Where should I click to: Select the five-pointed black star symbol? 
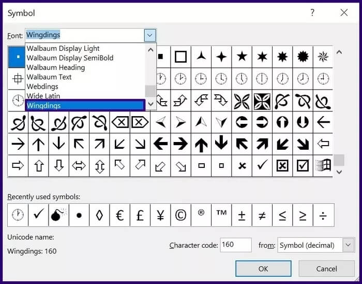tap(242, 56)
